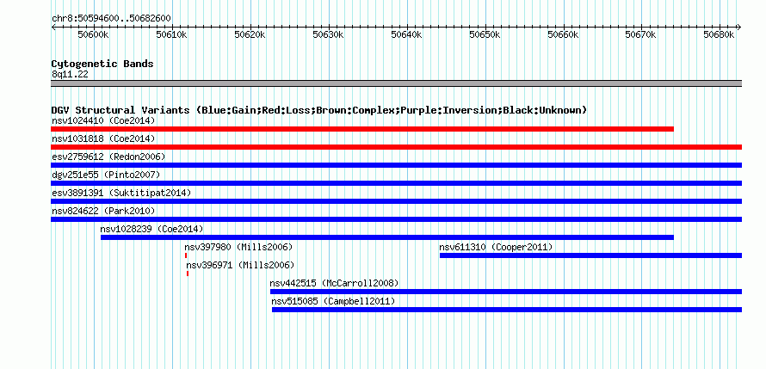Open variant label nsv611310 (Cooper2011)
Screen dimensions: 766x369
(x=497, y=247)
